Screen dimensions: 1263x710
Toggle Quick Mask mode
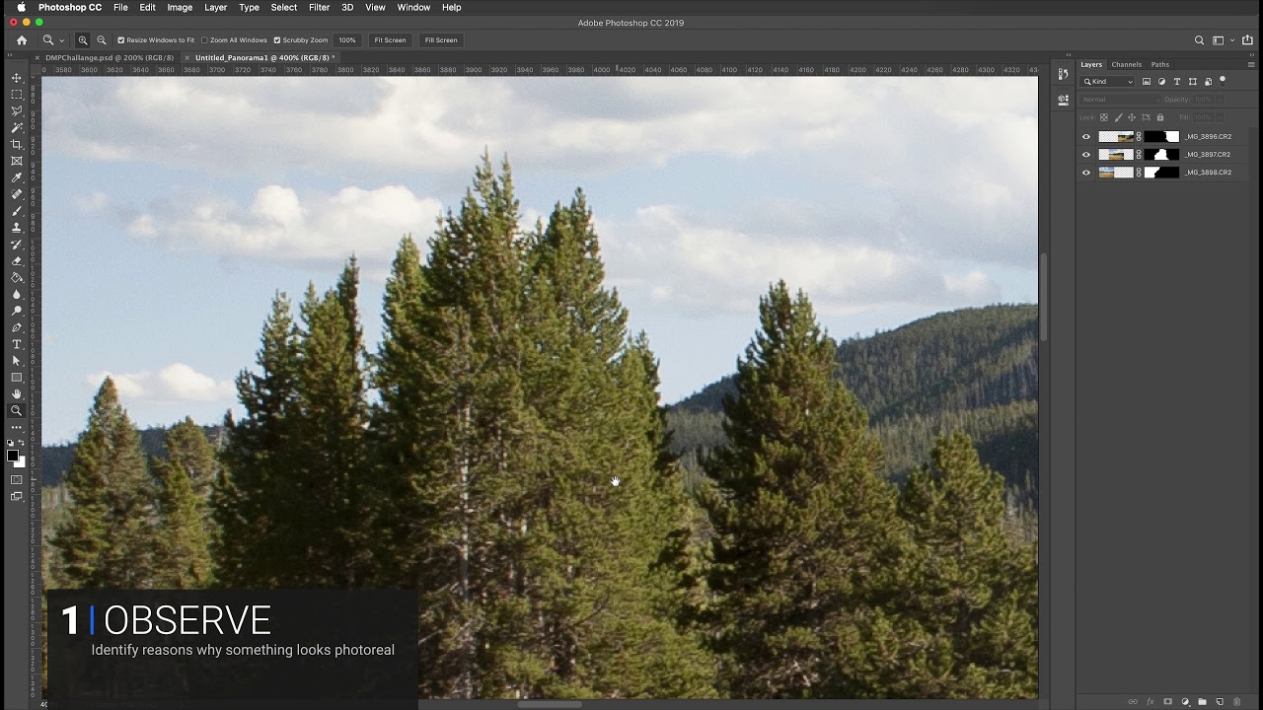coord(17,480)
